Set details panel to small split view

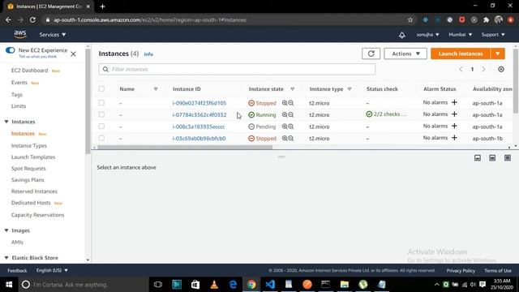478,158
